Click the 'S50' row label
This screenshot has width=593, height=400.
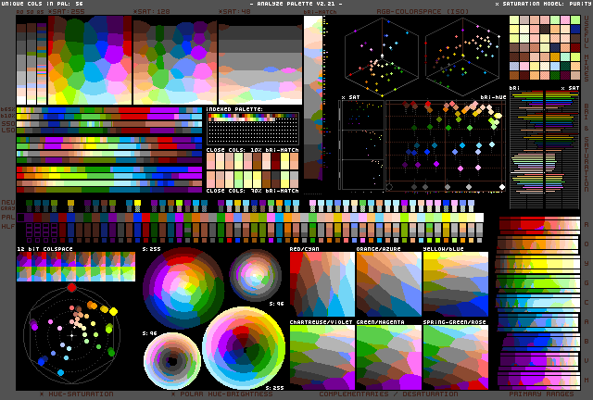[x=8, y=123]
